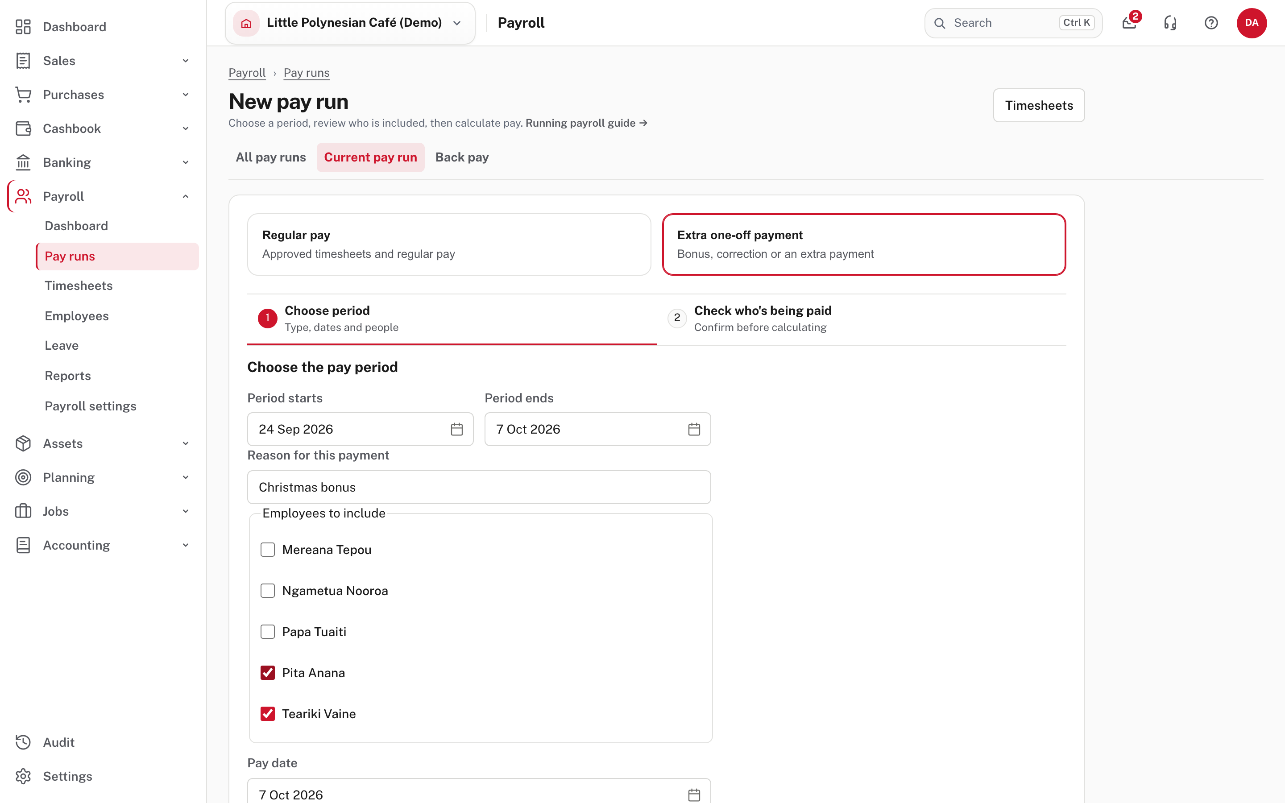
Task: Check the Ngametua Nooroa checkbox
Action: [268, 591]
